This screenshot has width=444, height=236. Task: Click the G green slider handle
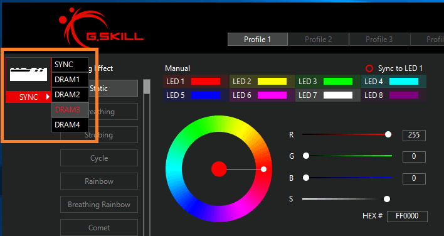(x=306, y=156)
